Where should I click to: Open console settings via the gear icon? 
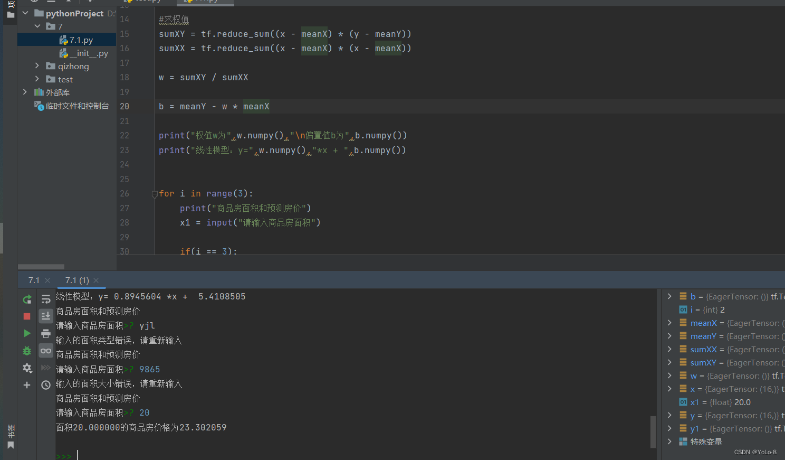click(x=27, y=368)
